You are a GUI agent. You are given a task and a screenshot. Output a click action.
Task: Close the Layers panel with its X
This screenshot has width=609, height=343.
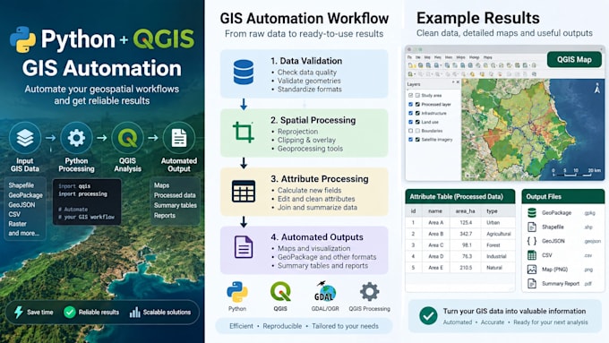458,82
